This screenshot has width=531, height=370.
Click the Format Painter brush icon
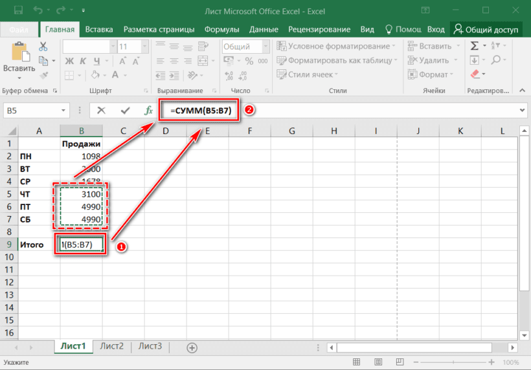[43, 75]
